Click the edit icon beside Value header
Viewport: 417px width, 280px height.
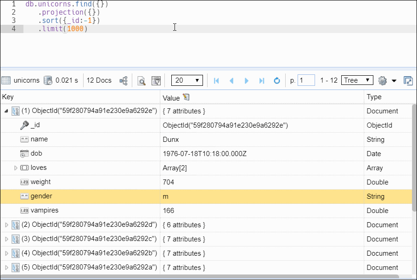[x=186, y=97]
